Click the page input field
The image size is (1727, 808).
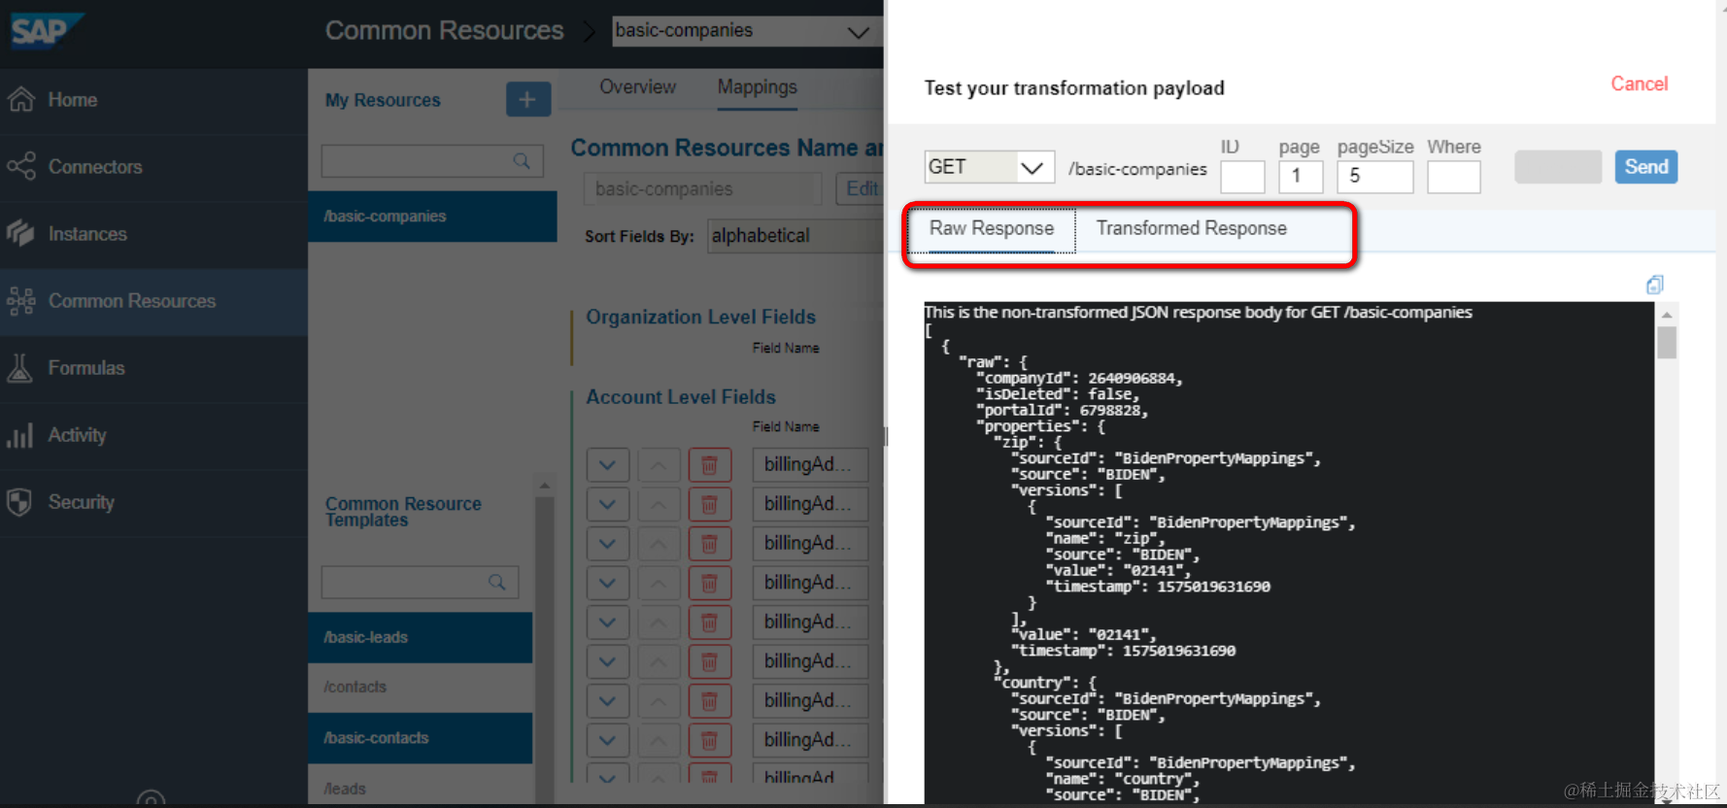tap(1301, 178)
